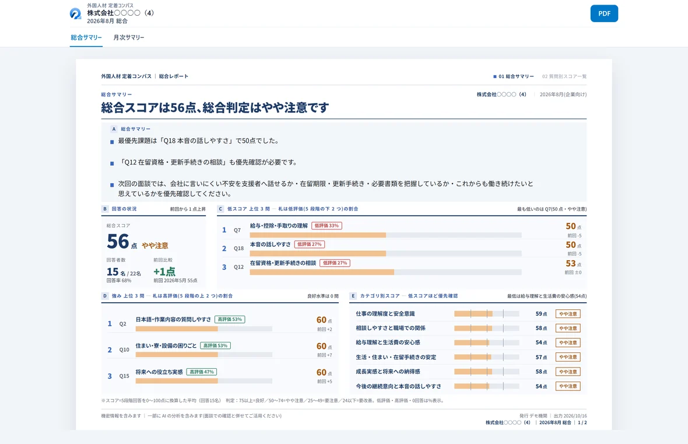The height and width of the screenshot is (444, 688).
Task: Click the 成長実感と将来への納得感 category label
Action: [x=388, y=372]
